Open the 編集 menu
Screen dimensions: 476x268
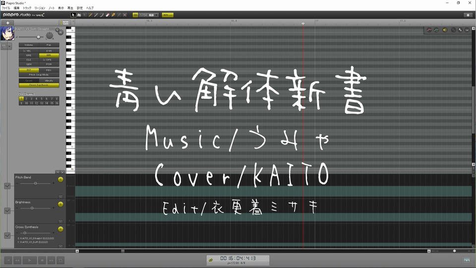pos(16,8)
